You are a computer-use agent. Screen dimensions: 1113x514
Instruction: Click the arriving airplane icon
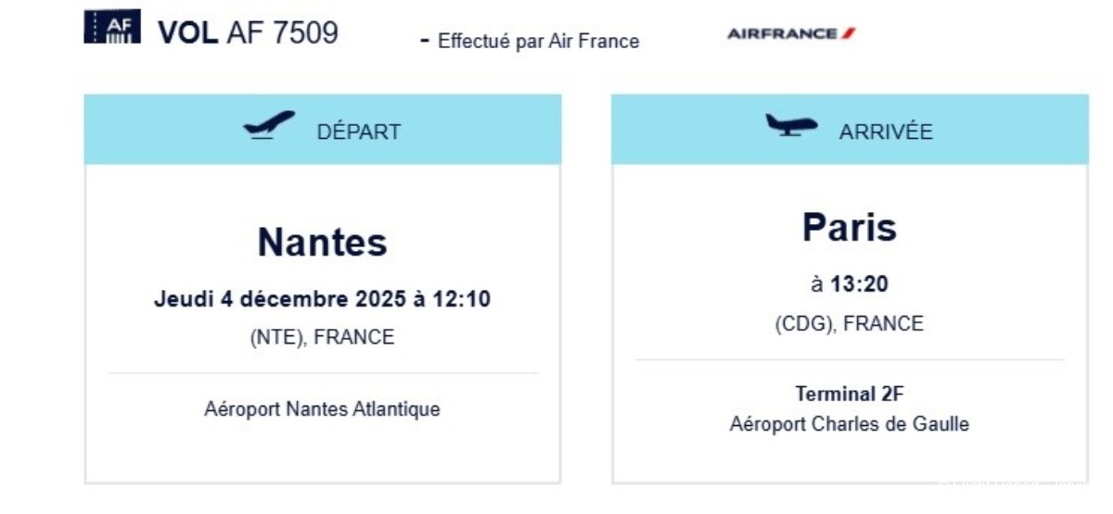tap(791, 125)
